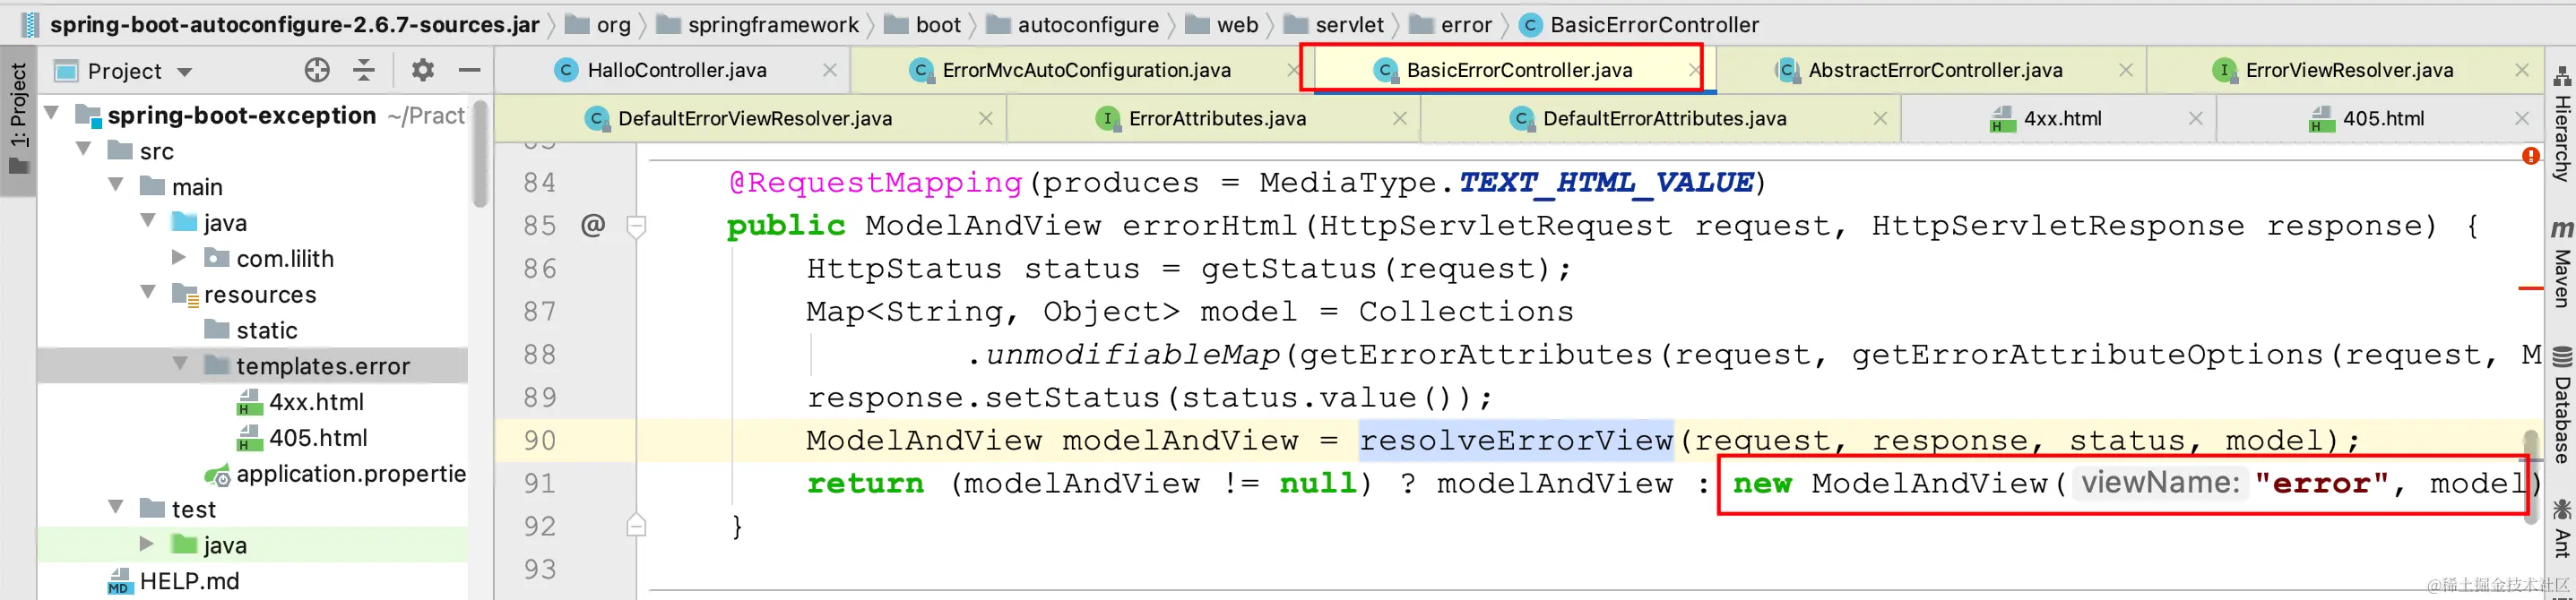The image size is (2576, 600).
Task: Close the 405.html tab
Action: coord(2522,119)
